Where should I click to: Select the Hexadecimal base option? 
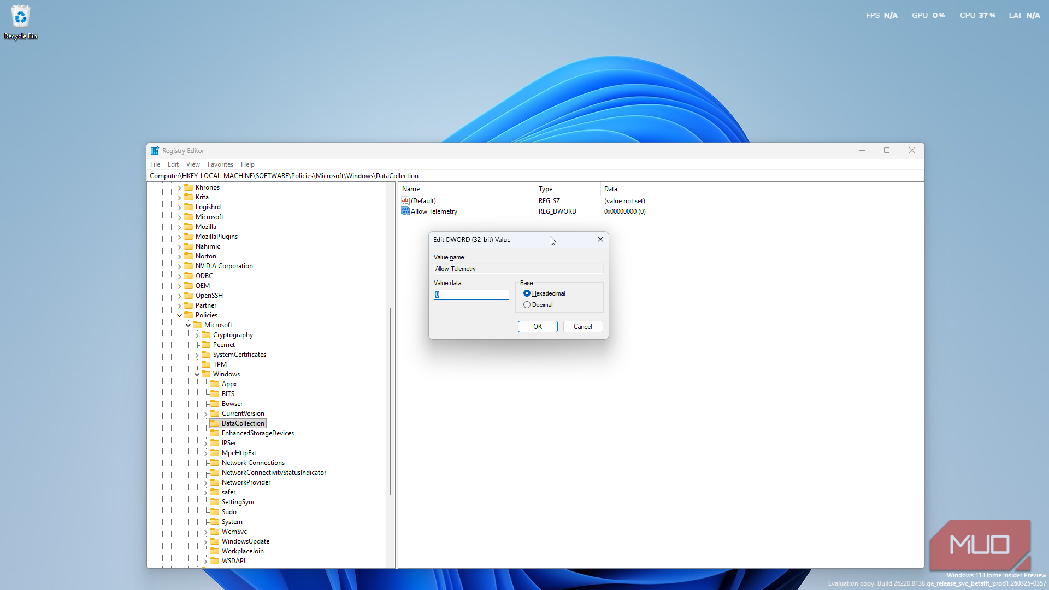point(544,293)
